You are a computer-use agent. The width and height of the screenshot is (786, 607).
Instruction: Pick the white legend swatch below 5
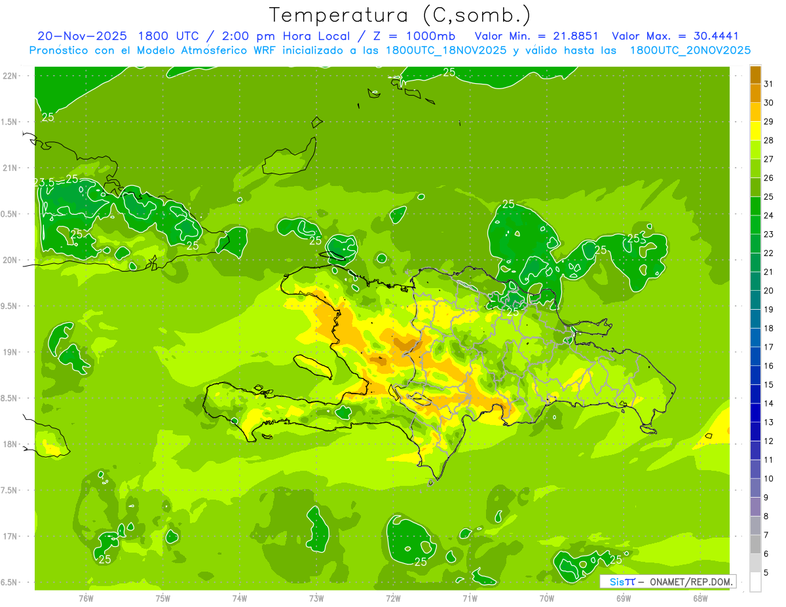(755, 582)
